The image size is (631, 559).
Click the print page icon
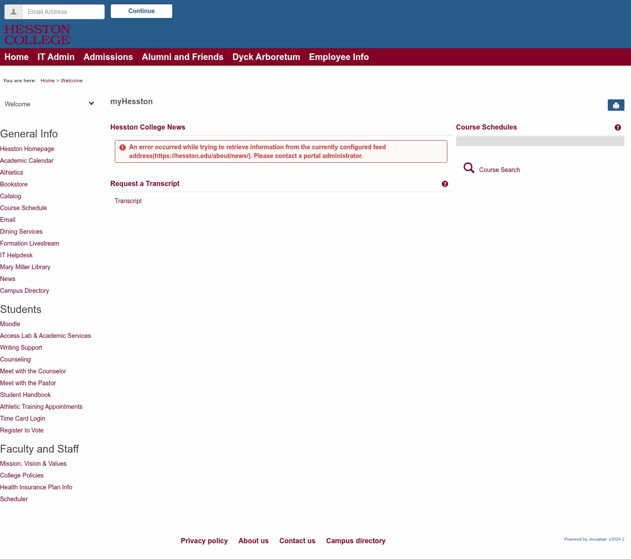click(x=616, y=105)
